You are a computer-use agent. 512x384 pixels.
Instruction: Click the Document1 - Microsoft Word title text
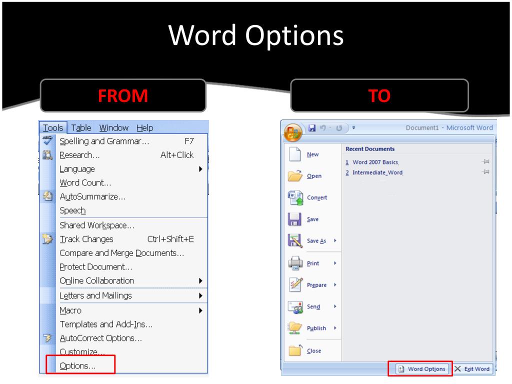pyautogui.click(x=449, y=127)
